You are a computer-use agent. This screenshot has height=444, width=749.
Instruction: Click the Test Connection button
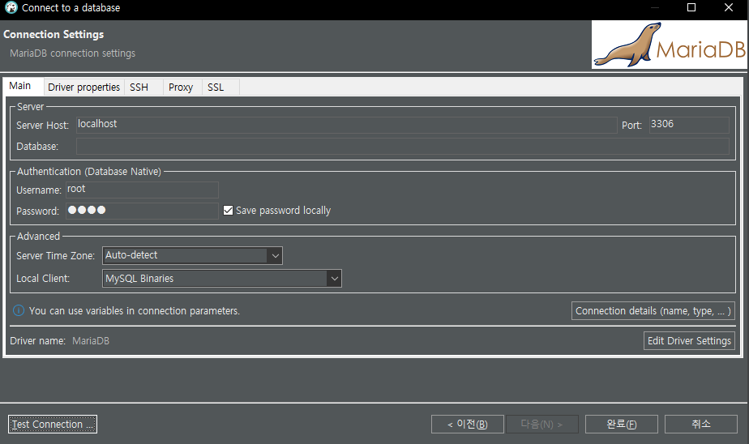click(x=53, y=424)
